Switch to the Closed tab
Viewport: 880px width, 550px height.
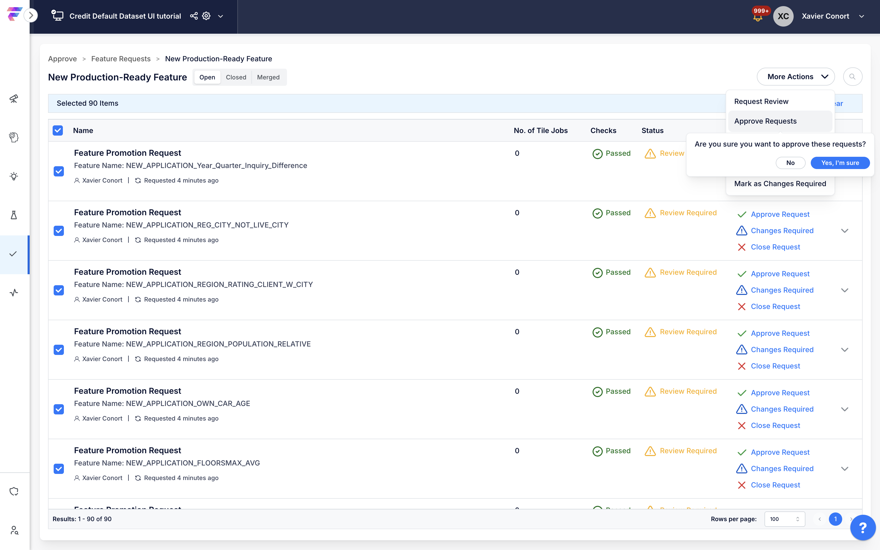pyautogui.click(x=236, y=77)
